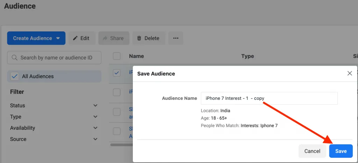The height and width of the screenshot is (163, 358).
Task: Expand the Type filter chevron
Action: 95,117
